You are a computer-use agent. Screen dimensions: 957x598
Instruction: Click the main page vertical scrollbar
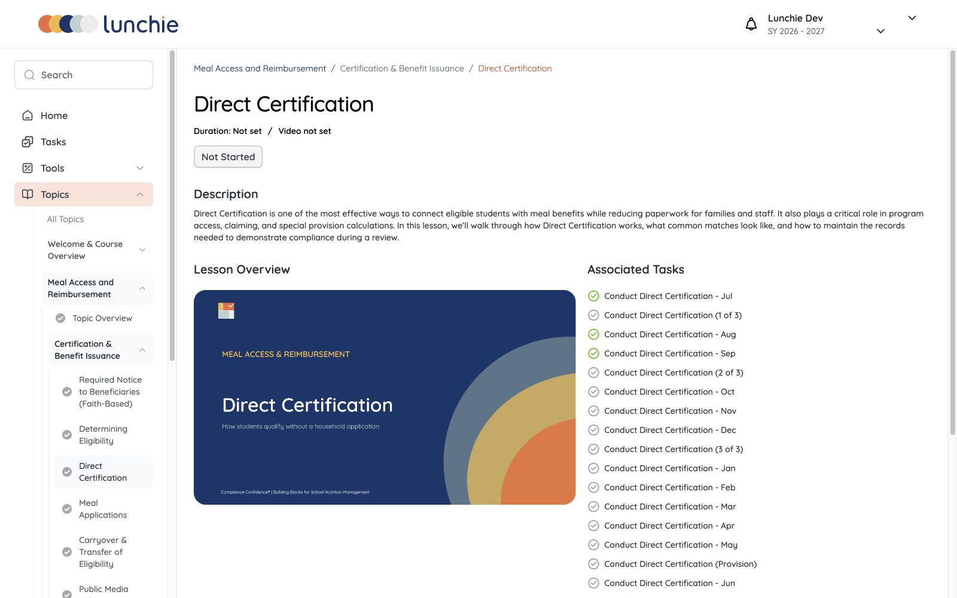pos(953,242)
